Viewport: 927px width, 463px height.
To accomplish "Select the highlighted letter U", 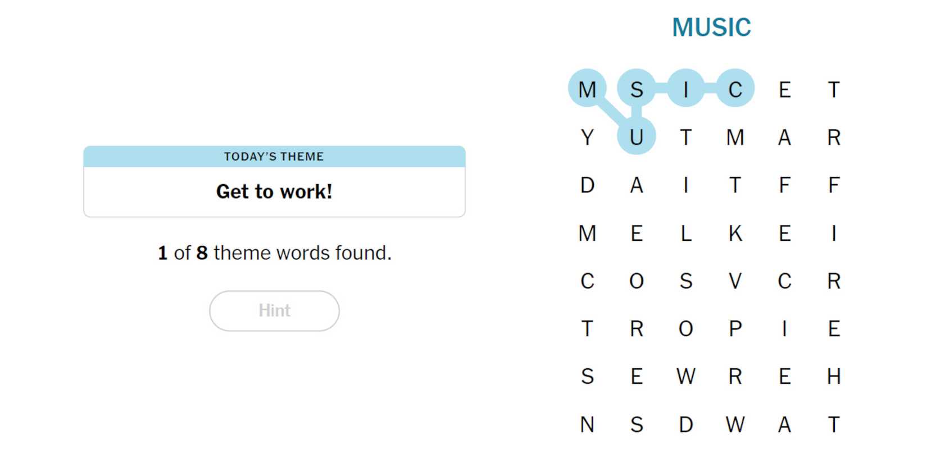I will coord(636,136).
